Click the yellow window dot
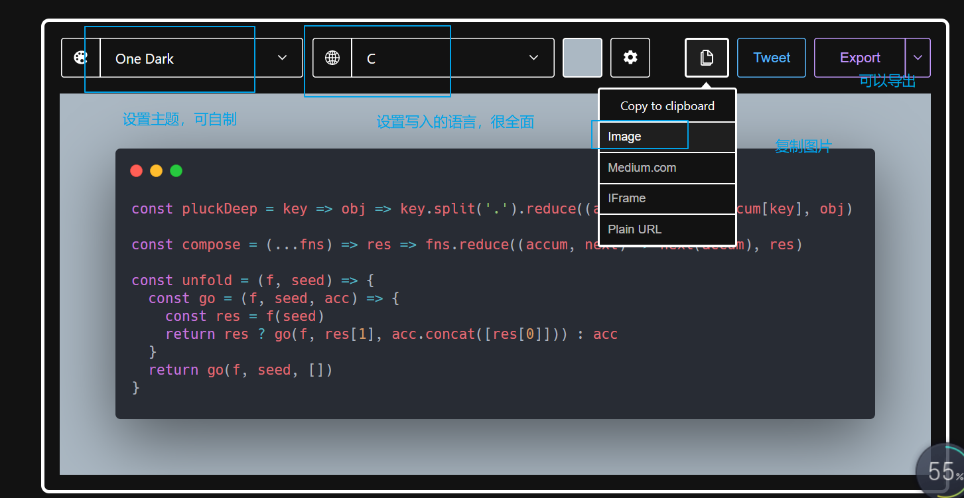Viewport: 964px width, 498px height. [157, 170]
